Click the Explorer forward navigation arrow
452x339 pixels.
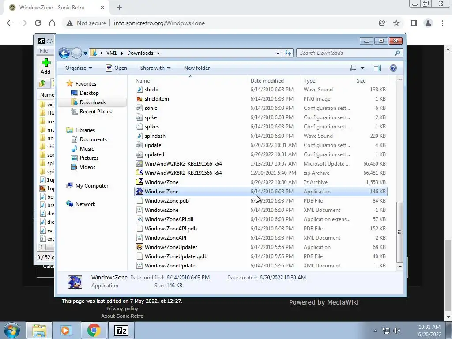[76, 53]
